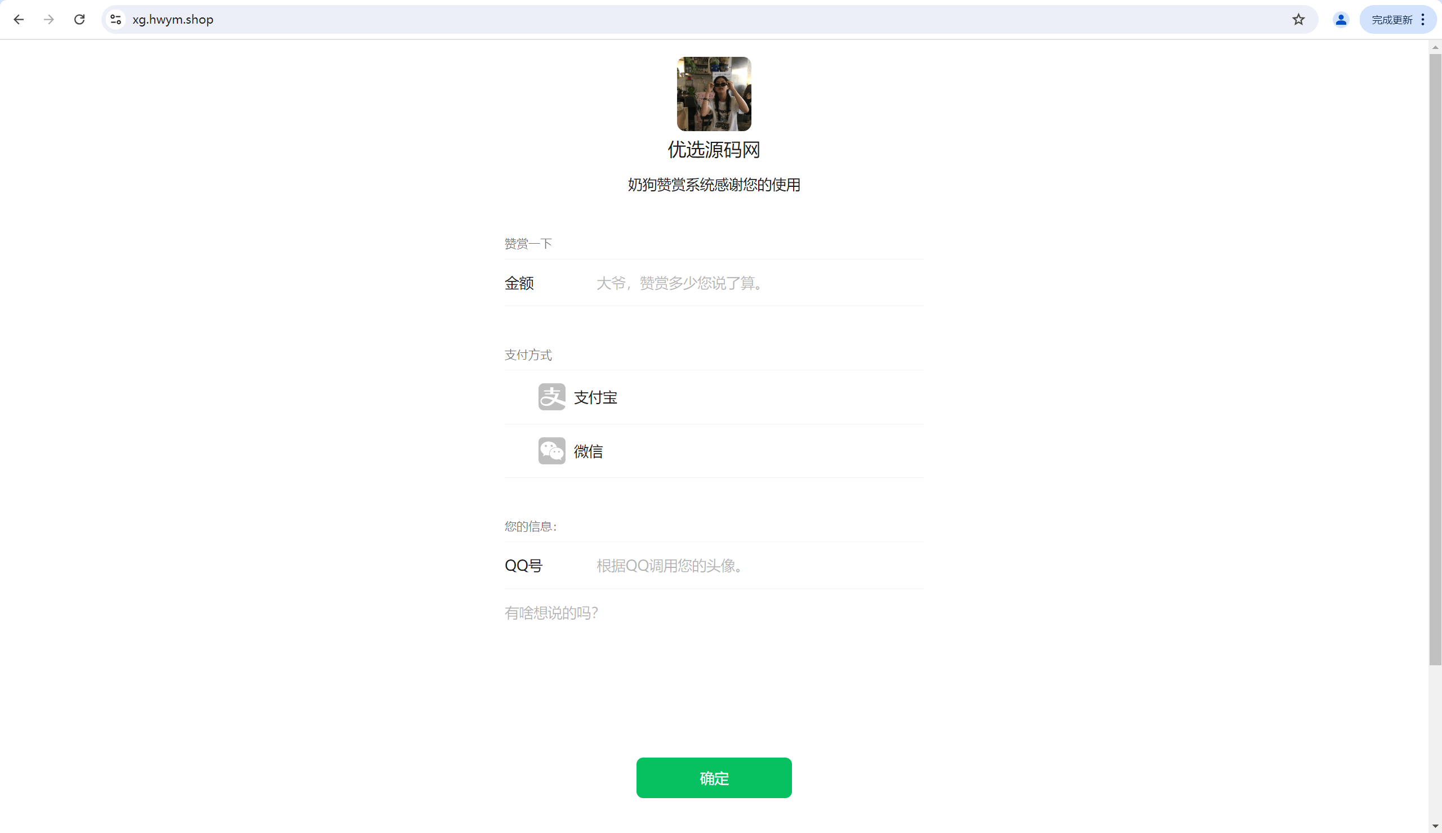Select 微信 as the payment method
Screen dimensions: 1442x833
(x=714, y=451)
